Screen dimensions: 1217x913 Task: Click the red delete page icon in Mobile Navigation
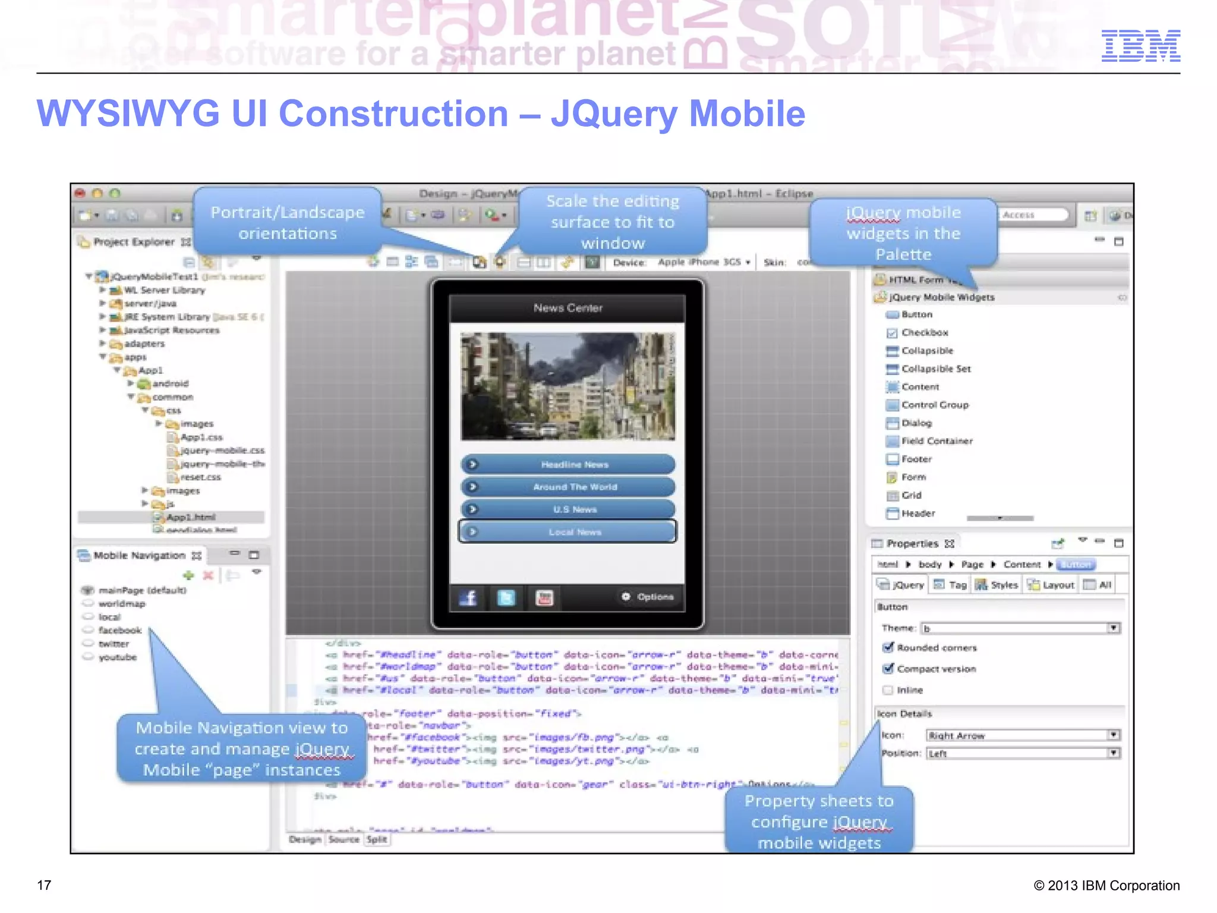(208, 575)
